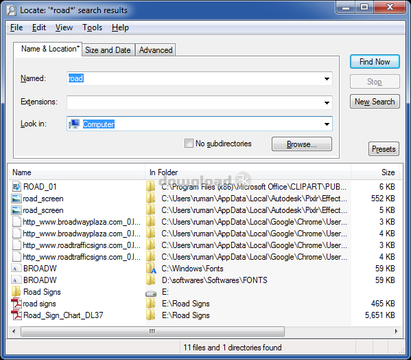This screenshot has width=411, height=360.
Task: Click the first BROADW font file icon
Action: pyautogui.click(x=15, y=269)
